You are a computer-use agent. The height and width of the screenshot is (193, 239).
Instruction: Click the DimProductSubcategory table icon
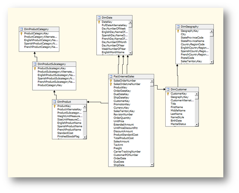35,64
